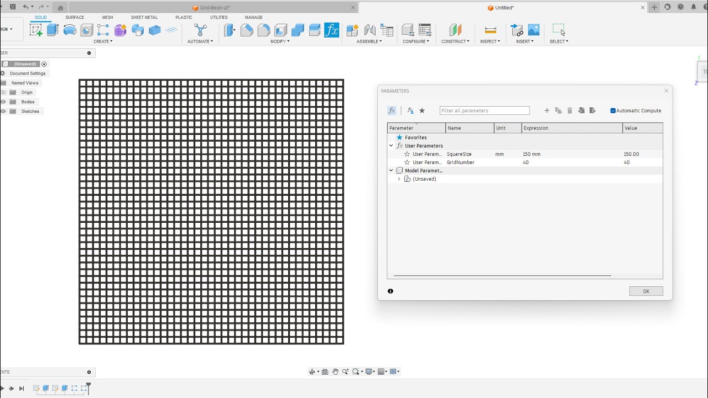Switch to the SHEET METAL tab
708x398 pixels.
[x=144, y=17]
